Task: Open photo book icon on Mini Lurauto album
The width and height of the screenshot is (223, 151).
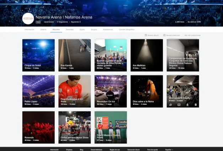Action: [x=179, y=105]
